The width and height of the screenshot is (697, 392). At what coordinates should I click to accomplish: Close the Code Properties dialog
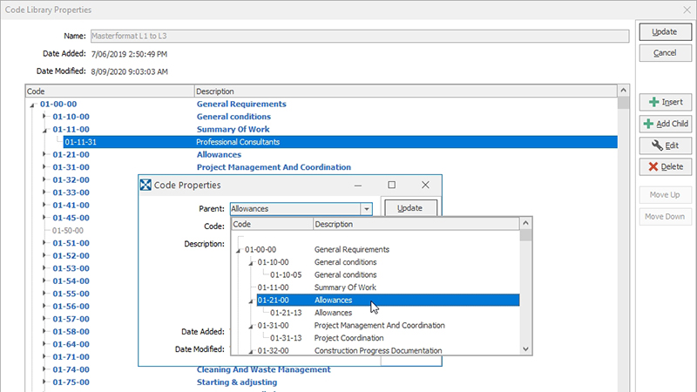(425, 185)
